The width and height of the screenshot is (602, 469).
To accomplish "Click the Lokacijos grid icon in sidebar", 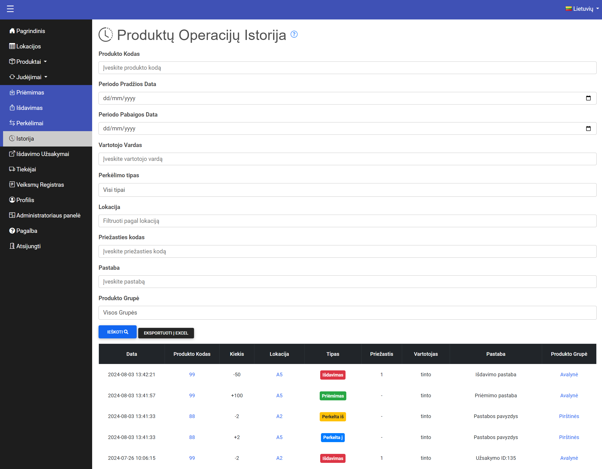I will 12,46.
